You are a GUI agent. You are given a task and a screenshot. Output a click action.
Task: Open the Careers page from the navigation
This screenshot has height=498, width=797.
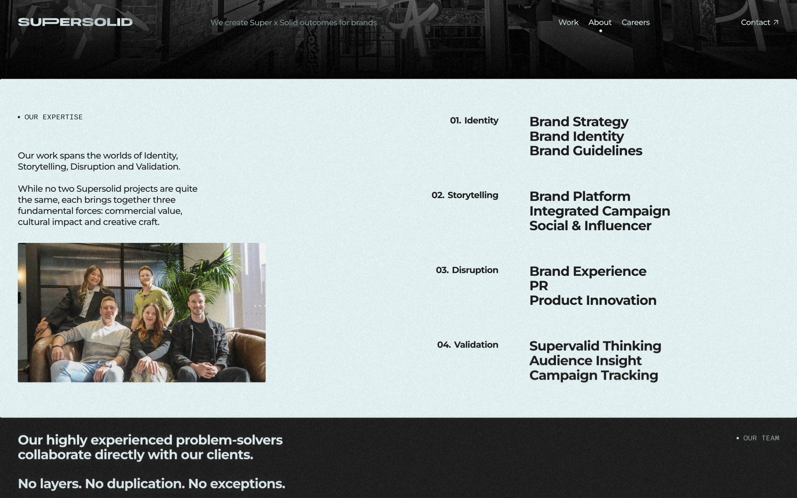click(635, 22)
